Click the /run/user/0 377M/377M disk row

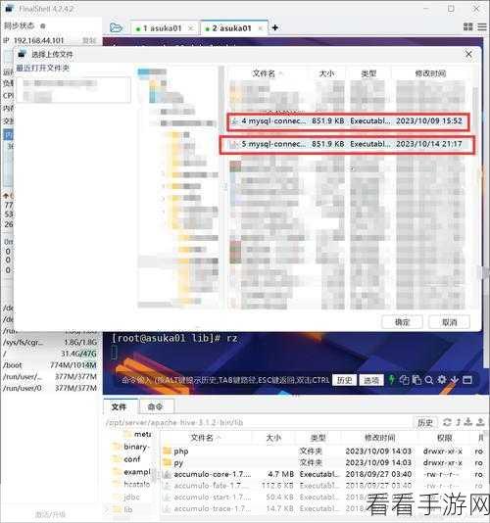tap(50, 388)
